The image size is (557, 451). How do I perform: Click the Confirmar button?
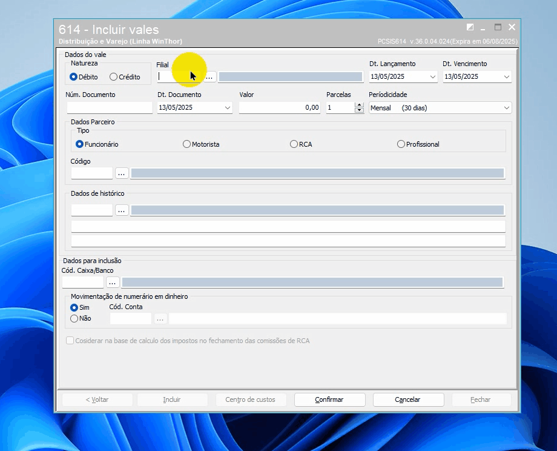[x=329, y=399]
